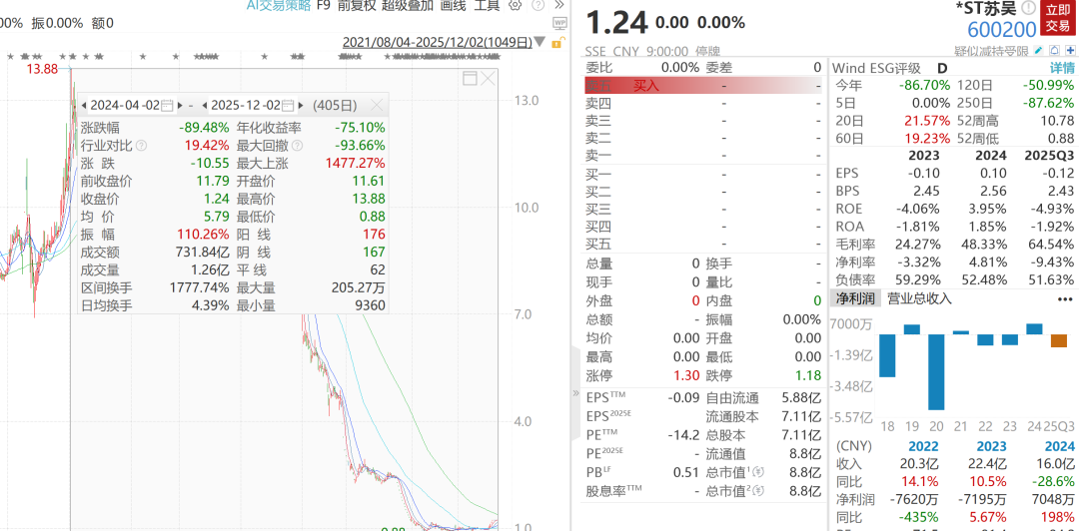Click 涨停 price 1.30
This screenshot has width=1079, height=531.
coord(686,375)
